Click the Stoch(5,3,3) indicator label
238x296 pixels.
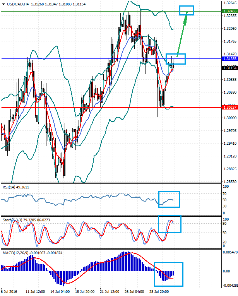coord(12,220)
